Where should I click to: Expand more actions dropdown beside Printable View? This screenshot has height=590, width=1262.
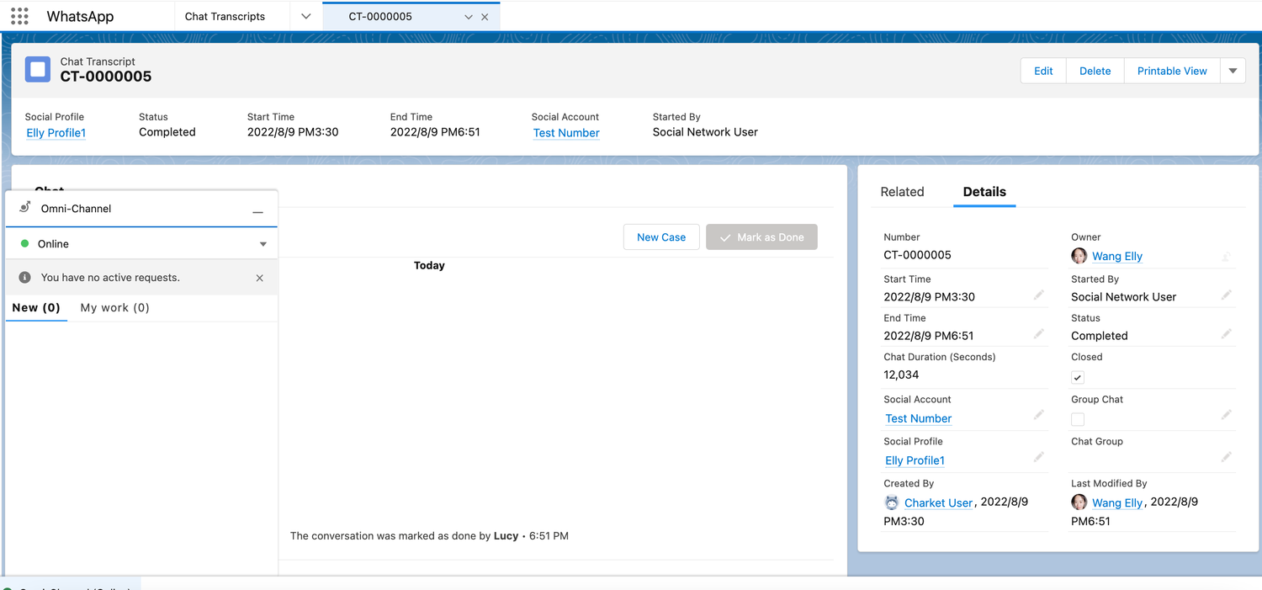point(1233,71)
